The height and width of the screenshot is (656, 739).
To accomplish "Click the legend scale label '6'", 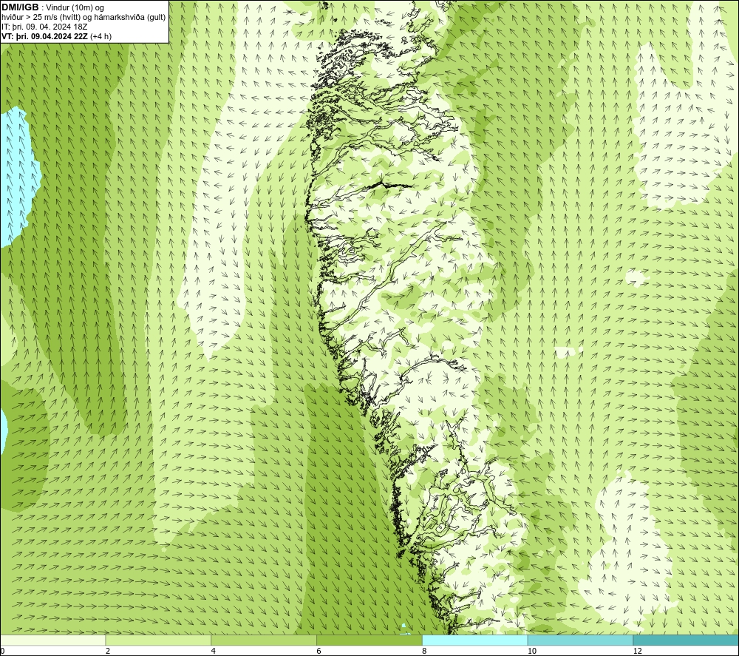I will 319,651.
